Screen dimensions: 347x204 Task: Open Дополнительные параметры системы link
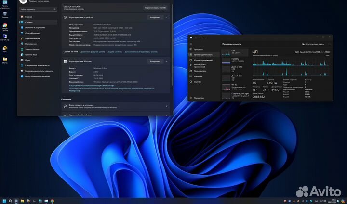[141, 52]
